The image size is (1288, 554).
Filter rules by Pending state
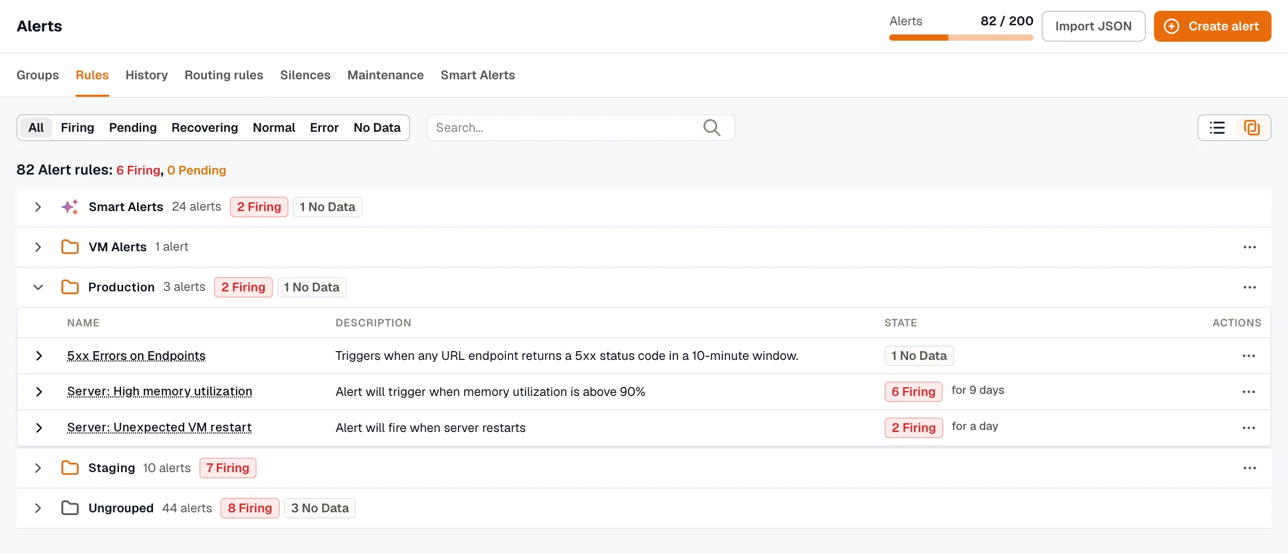tap(133, 128)
